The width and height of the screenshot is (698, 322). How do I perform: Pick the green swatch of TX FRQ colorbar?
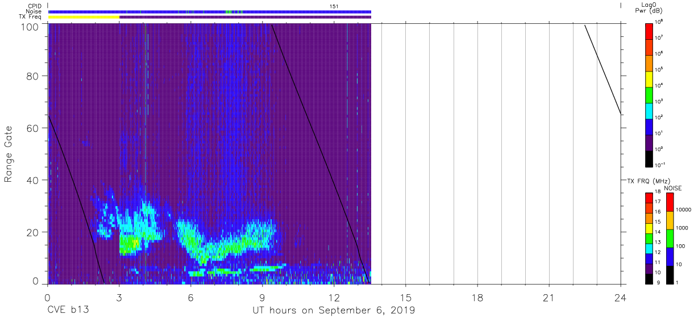(x=649, y=239)
